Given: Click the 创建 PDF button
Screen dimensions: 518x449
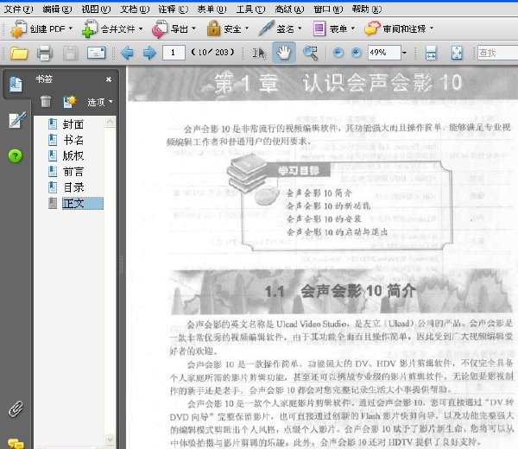Looking at the screenshot, I should click(41, 29).
